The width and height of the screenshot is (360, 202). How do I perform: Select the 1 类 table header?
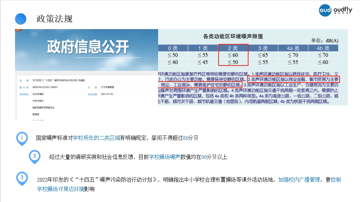coord(203,48)
